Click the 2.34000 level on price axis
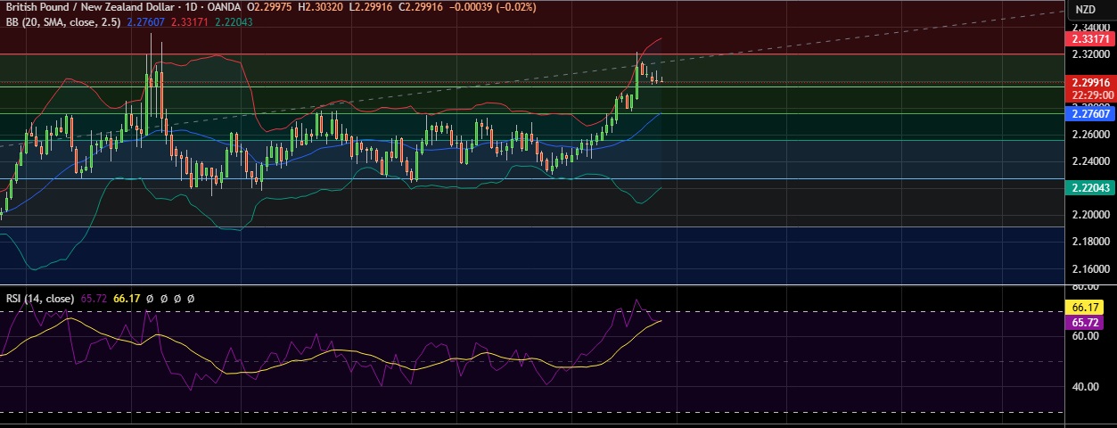The width and height of the screenshot is (1117, 428). [1092, 28]
